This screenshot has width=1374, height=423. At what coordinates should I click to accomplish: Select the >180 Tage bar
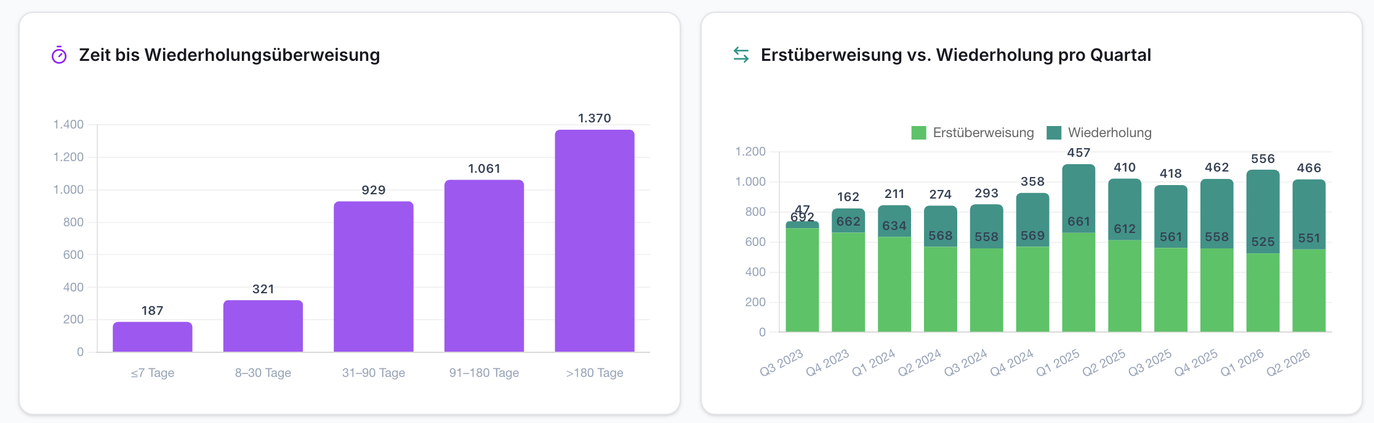[x=595, y=241]
